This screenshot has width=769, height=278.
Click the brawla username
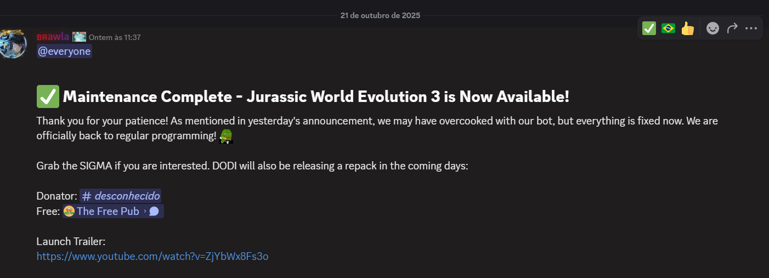pos(53,37)
